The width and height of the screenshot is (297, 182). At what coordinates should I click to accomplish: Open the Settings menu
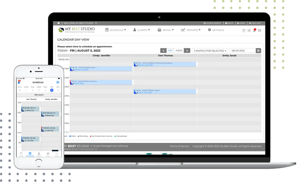click(216, 30)
